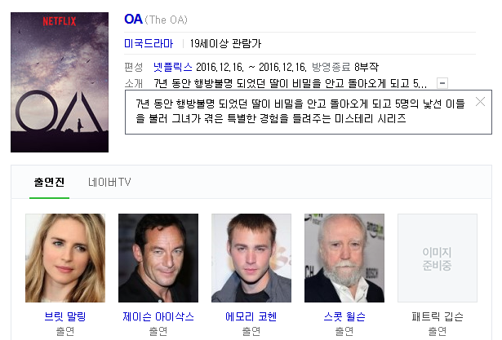Open 제이슨 아이삭스 name link
The width and height of the screenshot is (502, 340).
pyautogui.click(x=158, y=316)
